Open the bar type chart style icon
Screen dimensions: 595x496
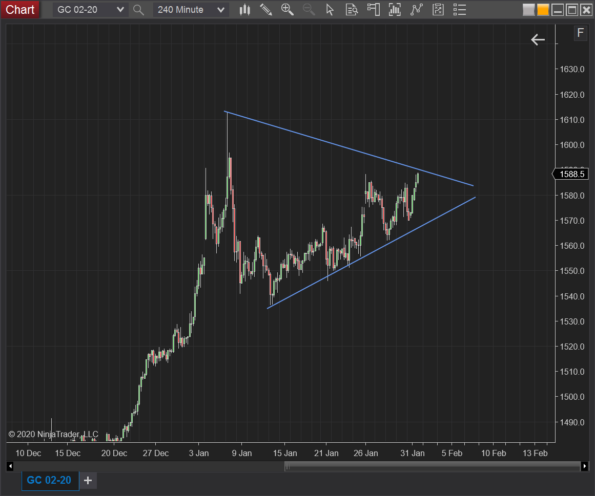pyautogui.click(x=245, y=10)
